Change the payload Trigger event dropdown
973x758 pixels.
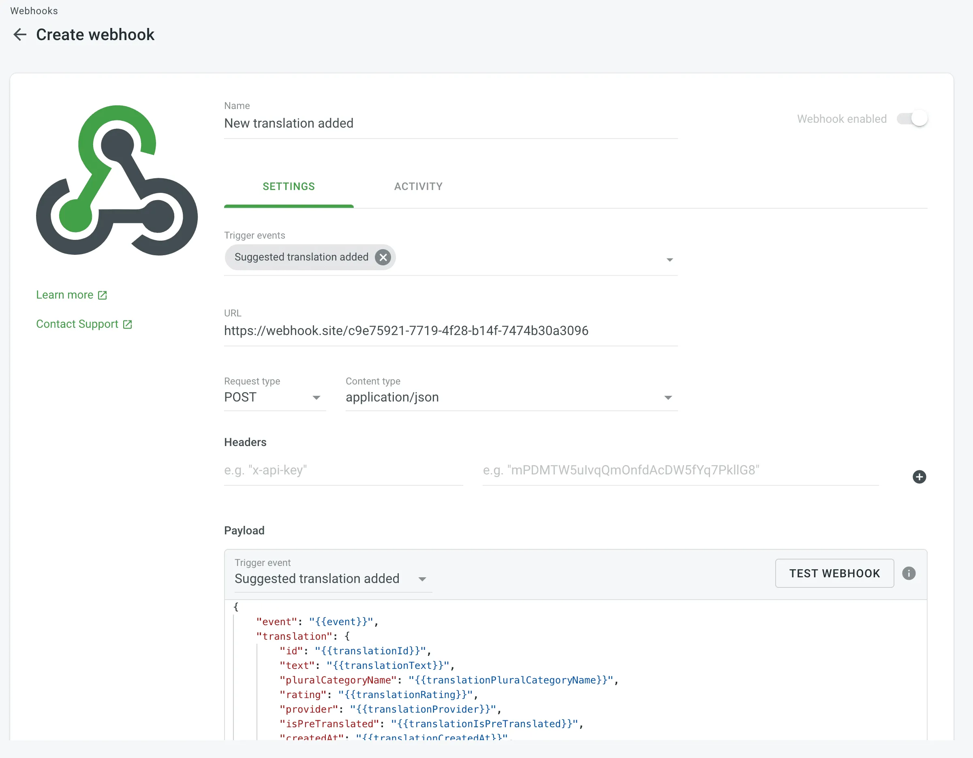(422, 579)
